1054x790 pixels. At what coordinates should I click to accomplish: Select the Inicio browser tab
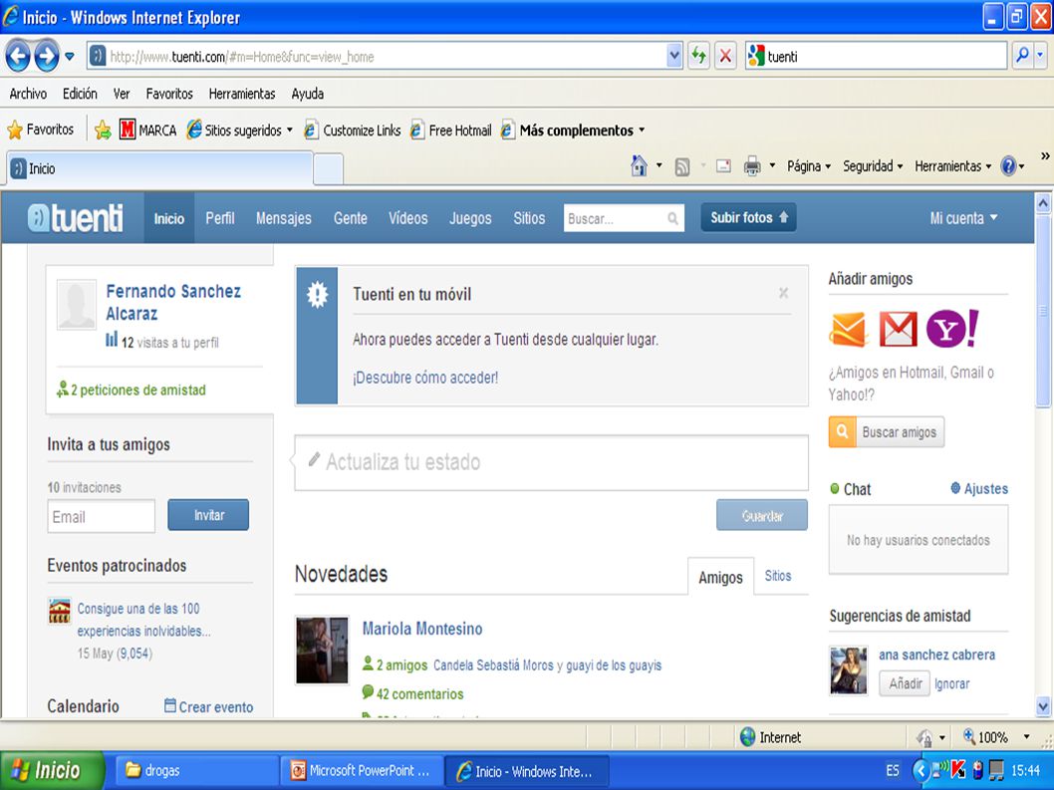(160, 168)
